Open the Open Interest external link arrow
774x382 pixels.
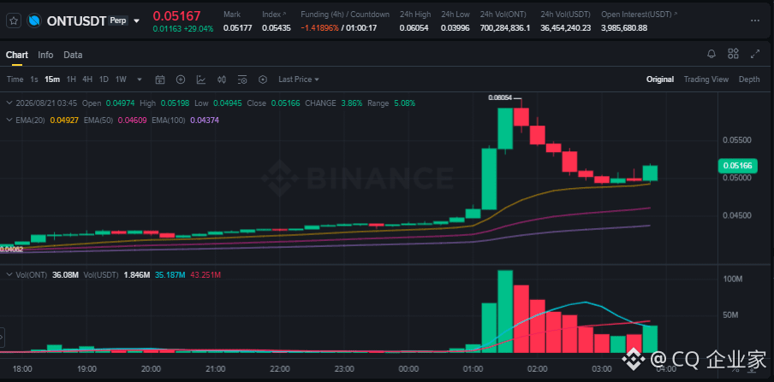[x=676, y=14]
